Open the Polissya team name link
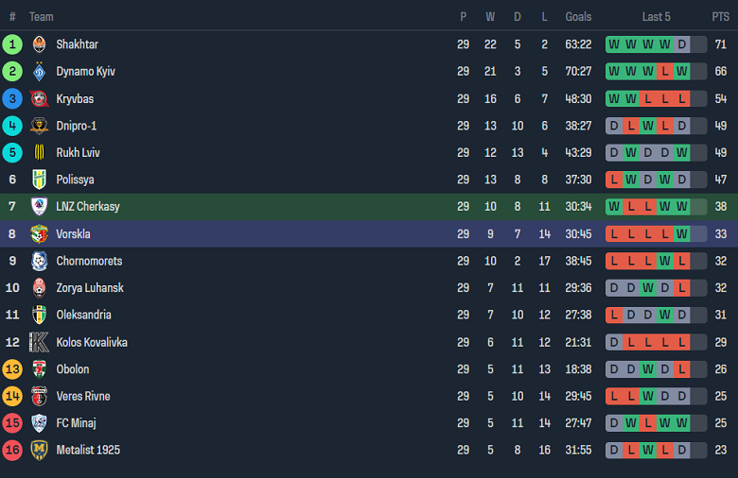 (75, 179)
